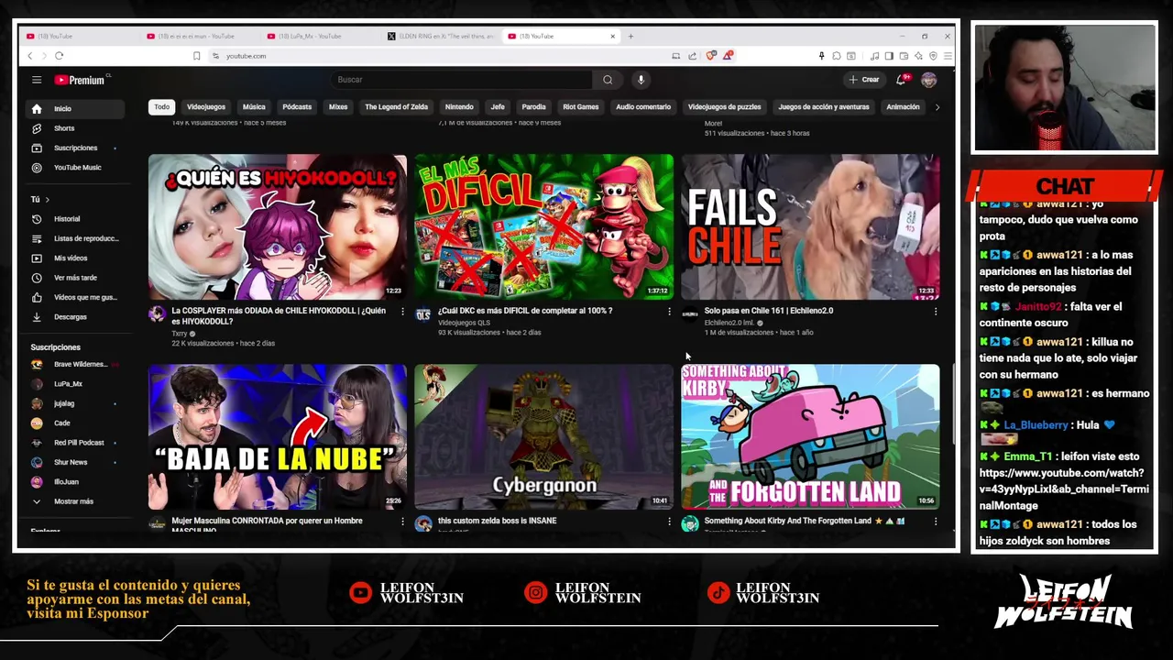This screenshot has height=660, width=1173.
Task: Select Audio comentario chip
Action: (x=643, y=107)
